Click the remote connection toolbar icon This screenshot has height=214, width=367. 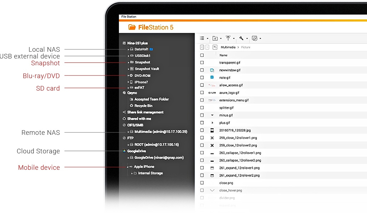click(255, 39)
